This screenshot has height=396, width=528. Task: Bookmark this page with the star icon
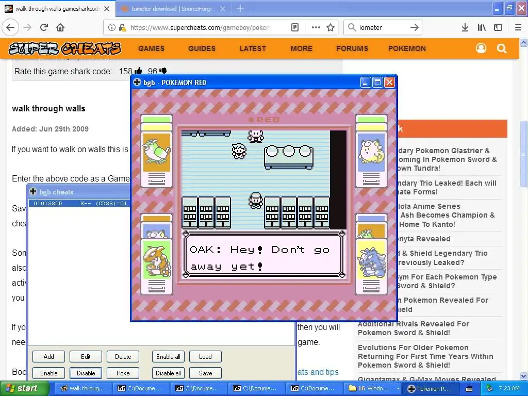(331, 27)
